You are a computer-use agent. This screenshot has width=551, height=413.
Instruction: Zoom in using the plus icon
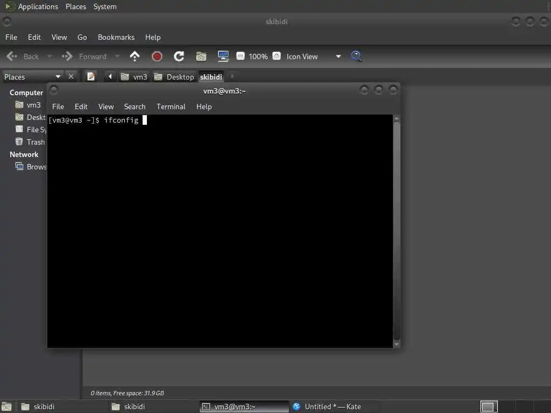(x=277, y=56)
